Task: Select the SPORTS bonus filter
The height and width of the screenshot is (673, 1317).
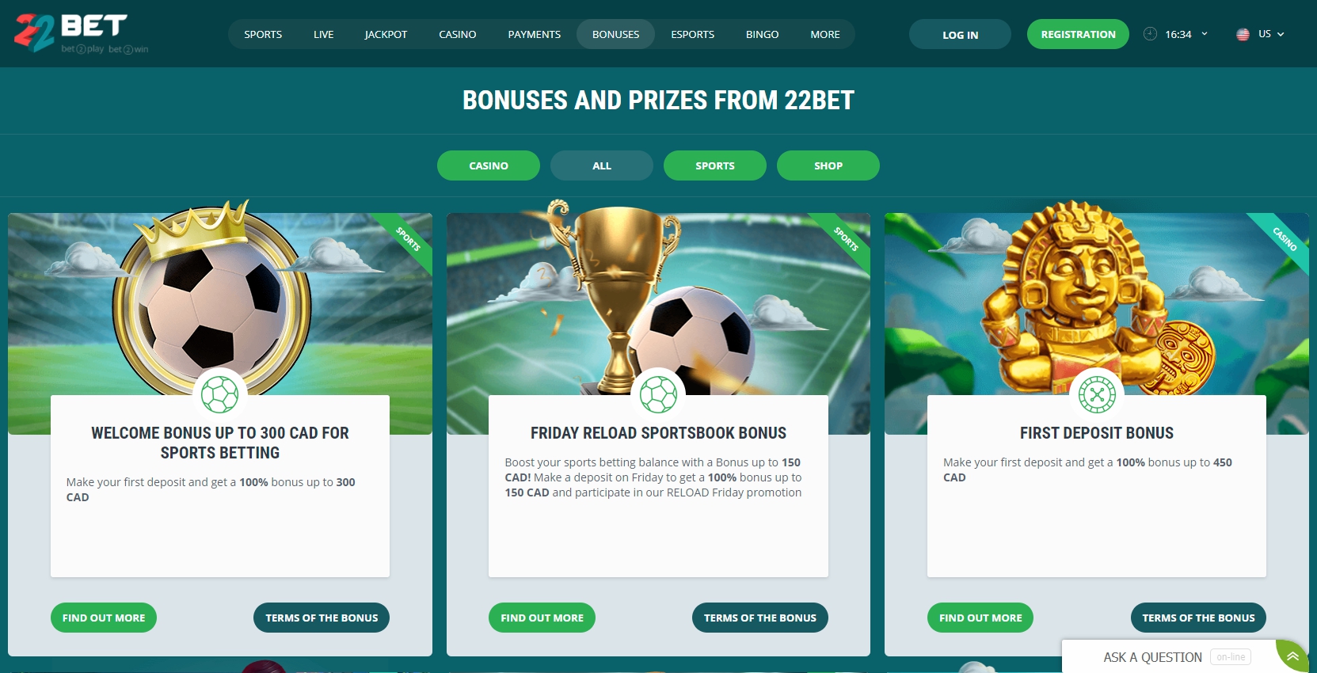Action: pos(715,165)
